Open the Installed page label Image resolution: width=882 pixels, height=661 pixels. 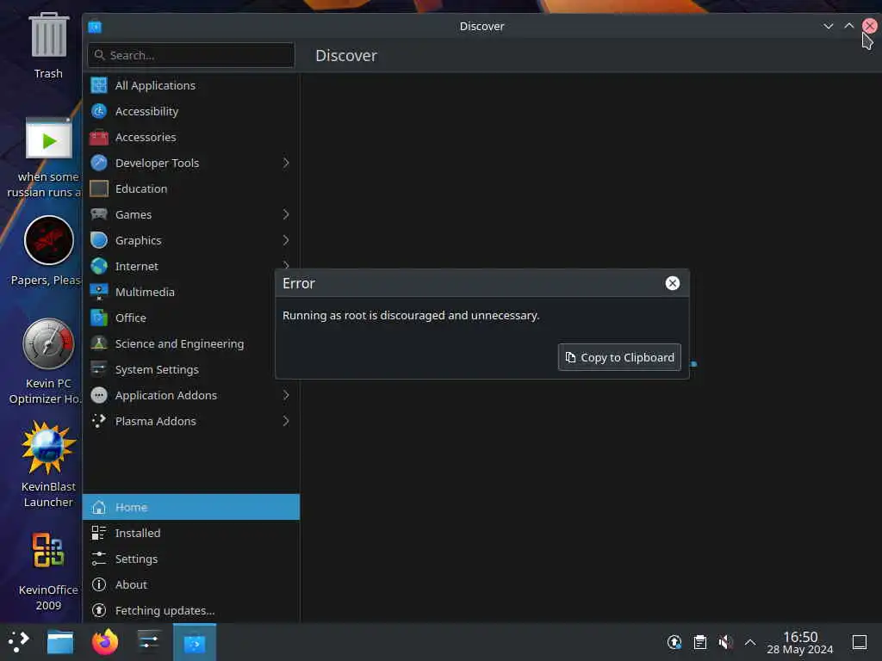[138, 533]
